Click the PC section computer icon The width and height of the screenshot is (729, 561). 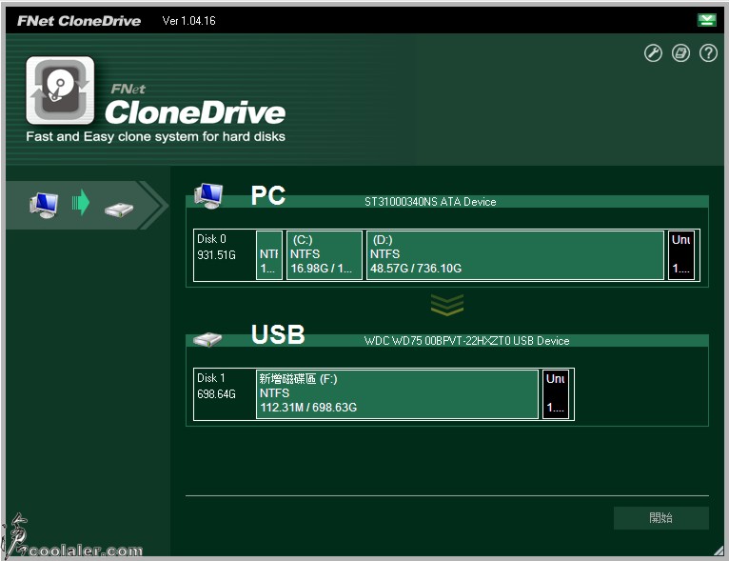(208, 196)
